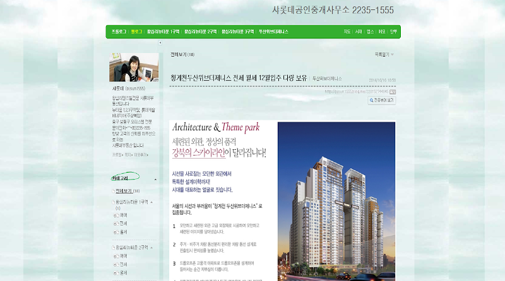Select 전체보기 (18) in category list
This screenshot has width=505, height=281.
click(128, 191)
